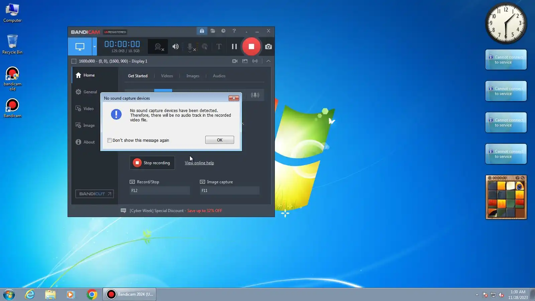Close the No sound capture devices dialog
The width and height of the screenshot is (535, 301).
tap(234, 98)
